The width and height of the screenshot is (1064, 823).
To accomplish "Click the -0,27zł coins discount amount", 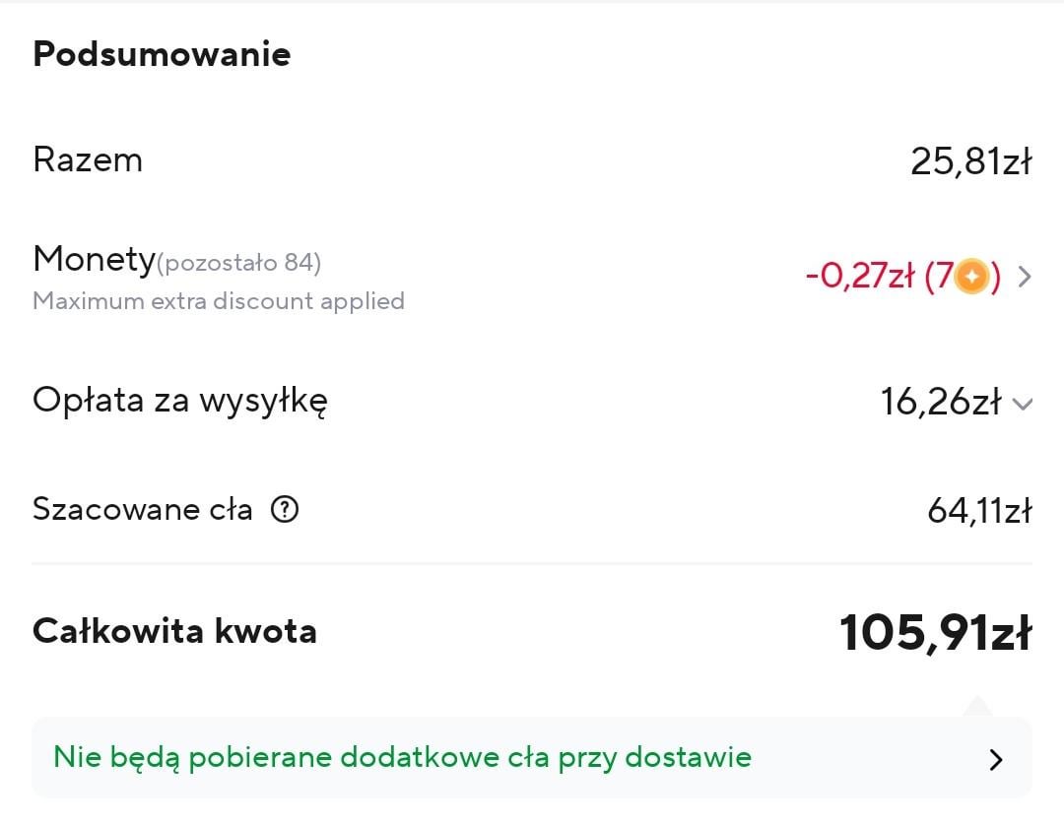I will [x=860, y=276].
